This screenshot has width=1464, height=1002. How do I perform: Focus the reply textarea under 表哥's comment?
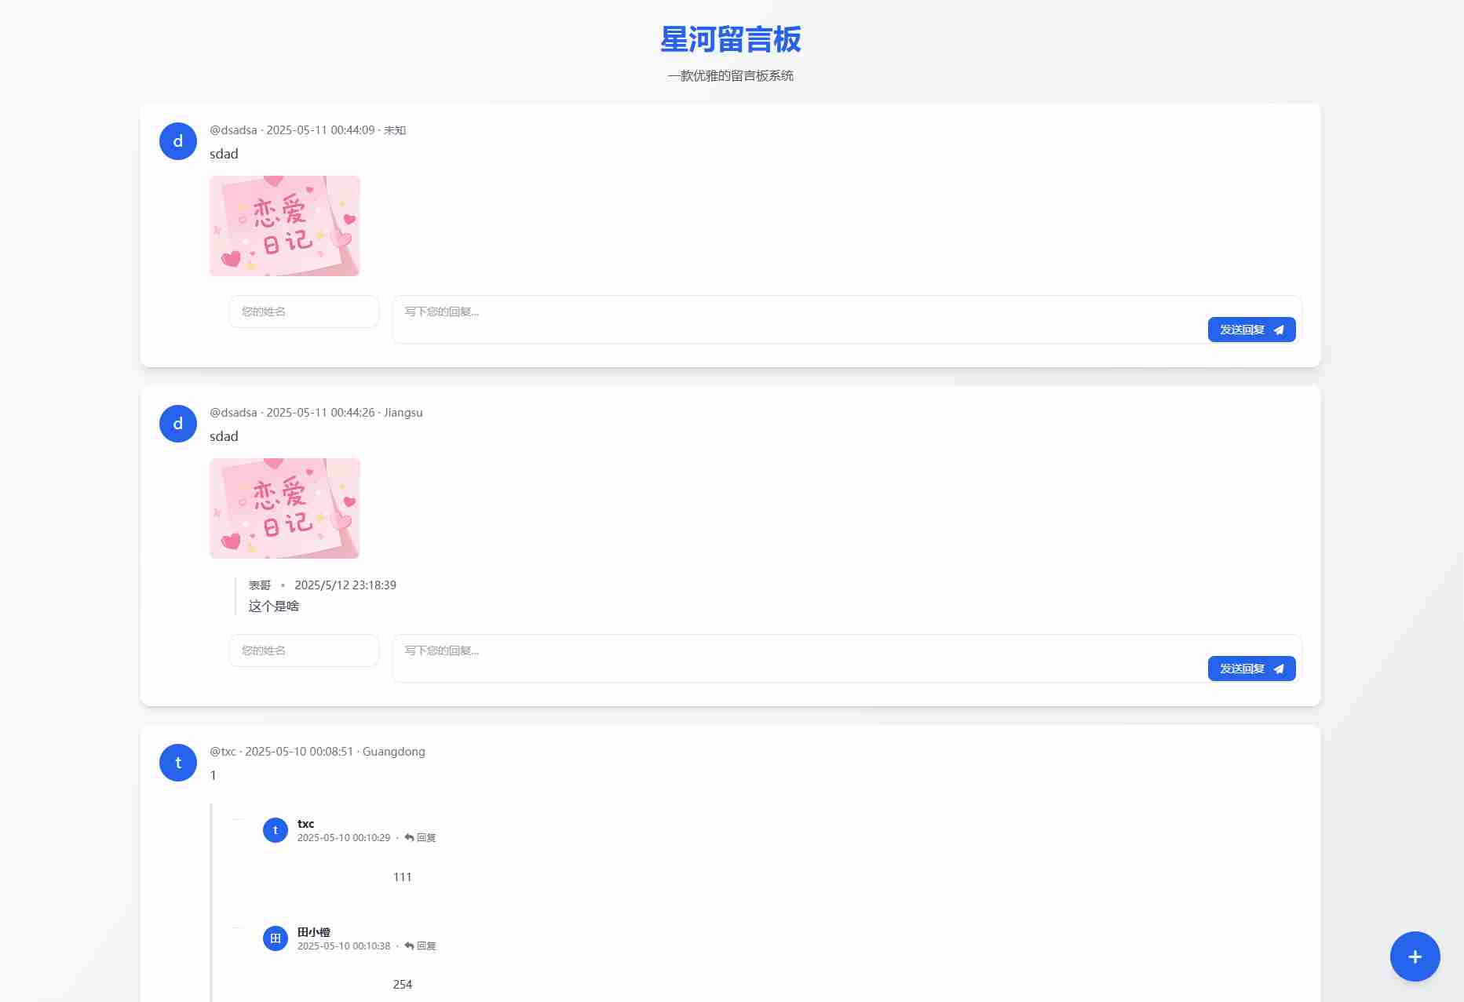(847, 658)
